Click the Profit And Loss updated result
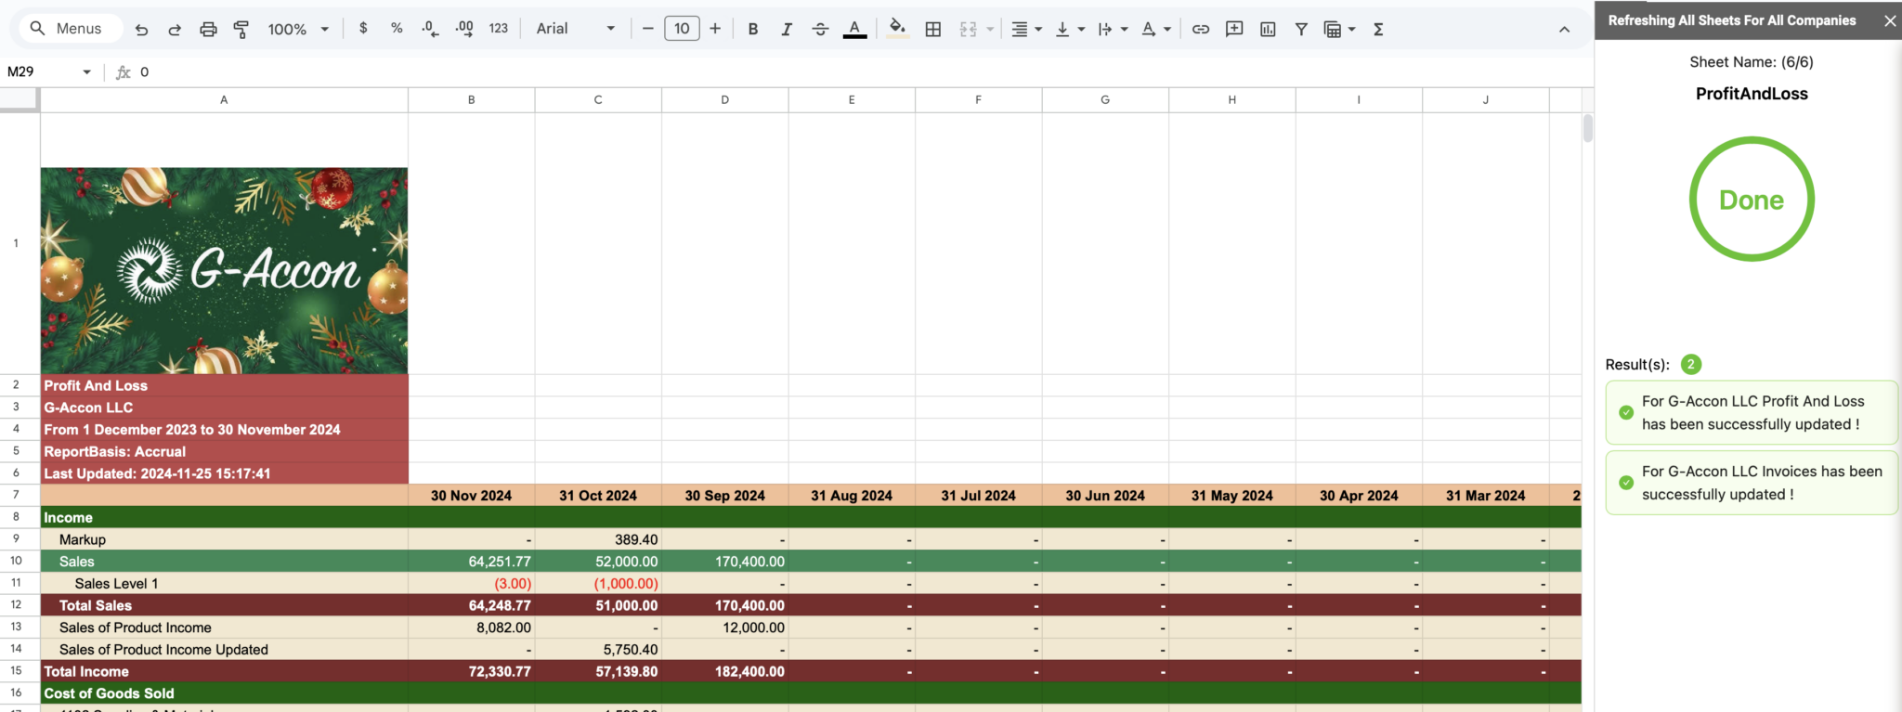 coord(1752,412)
